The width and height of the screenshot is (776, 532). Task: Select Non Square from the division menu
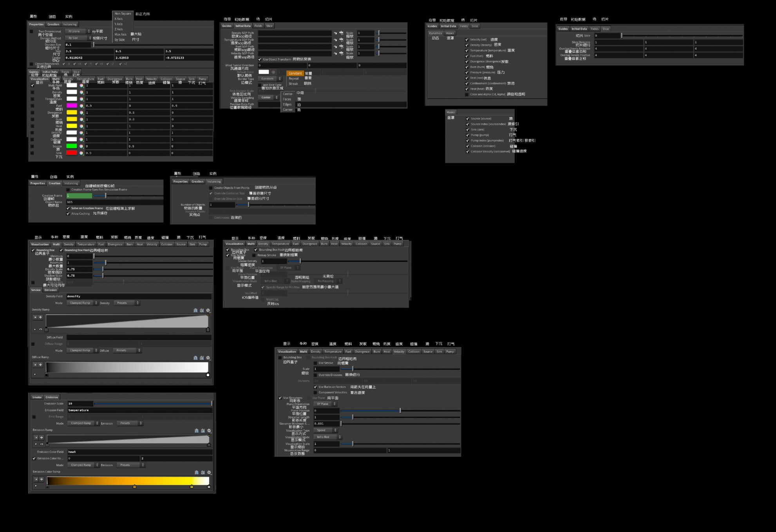123,14
